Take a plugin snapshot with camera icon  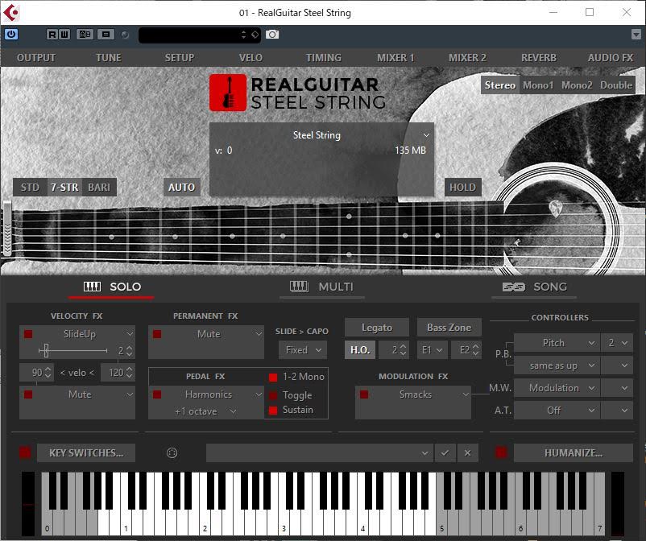272,35
